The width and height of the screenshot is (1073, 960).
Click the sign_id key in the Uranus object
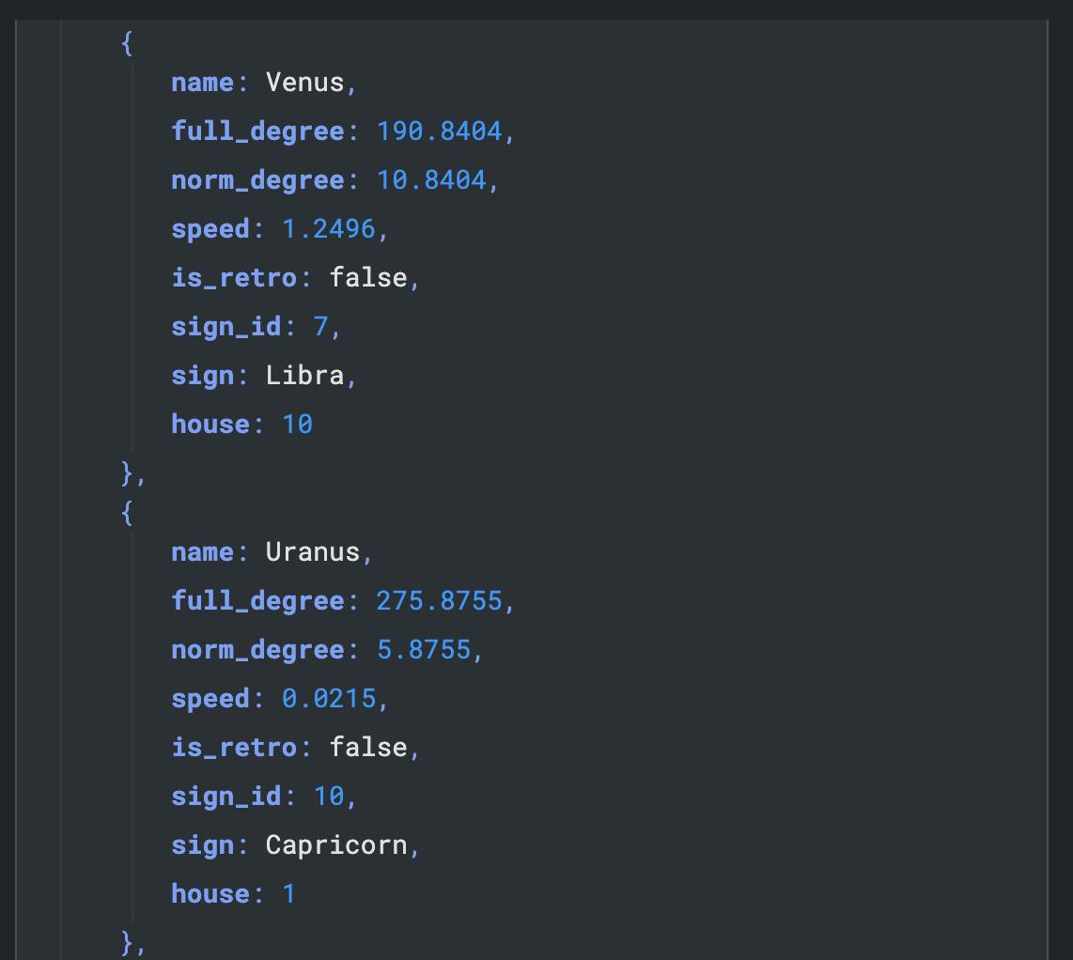coord(225,797)
